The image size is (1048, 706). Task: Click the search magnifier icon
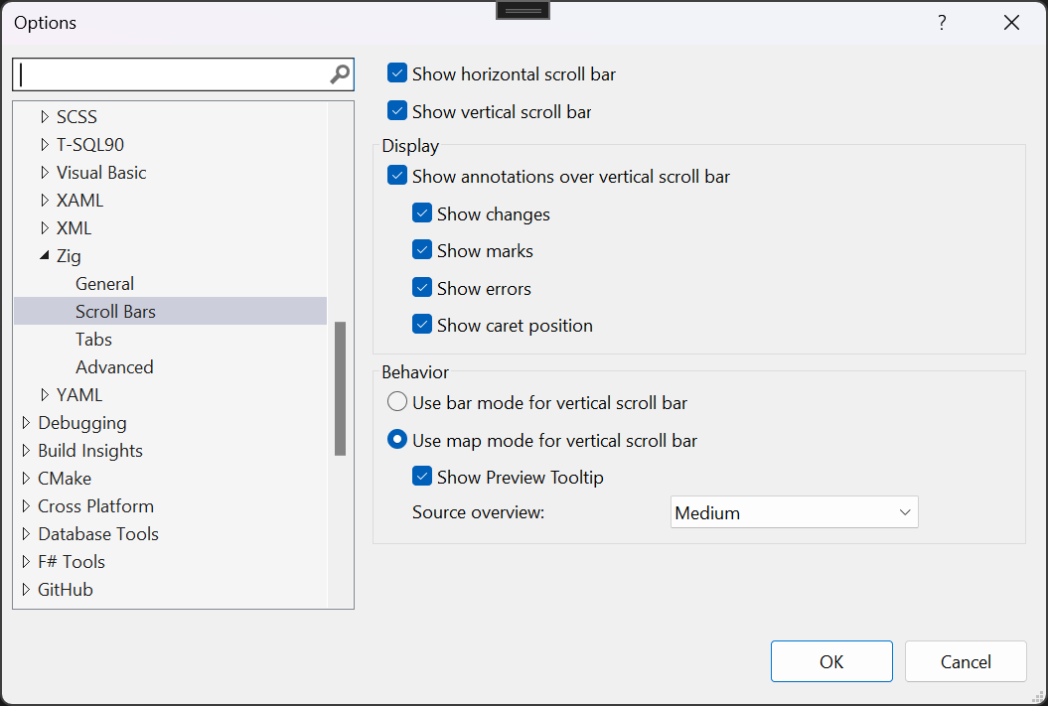pyautogui.click(x=340, y=73)
